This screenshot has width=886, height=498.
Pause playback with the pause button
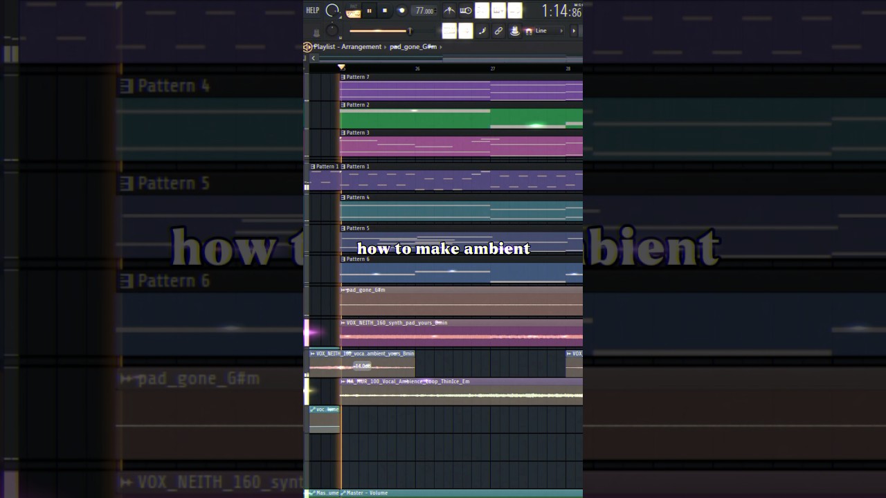(369, 10)
